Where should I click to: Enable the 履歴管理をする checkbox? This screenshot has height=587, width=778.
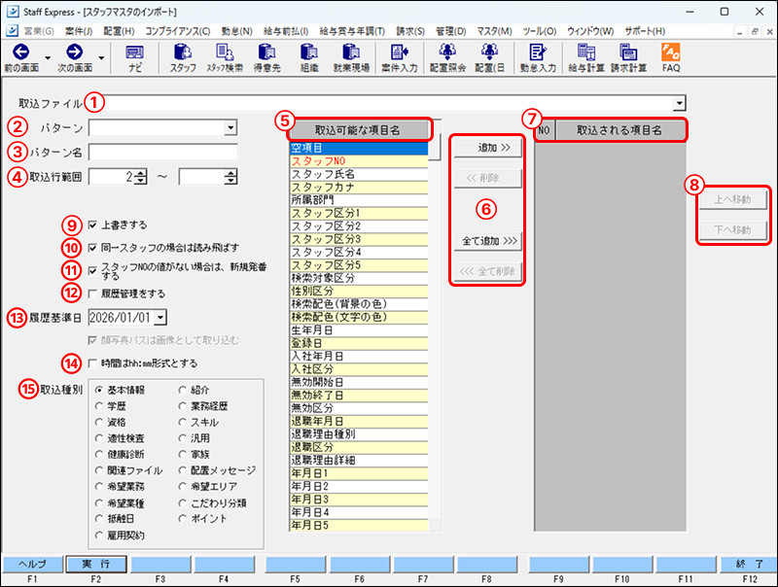92,294
